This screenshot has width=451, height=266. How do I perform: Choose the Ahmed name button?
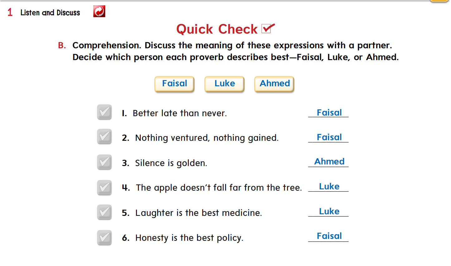pos(274,84)
